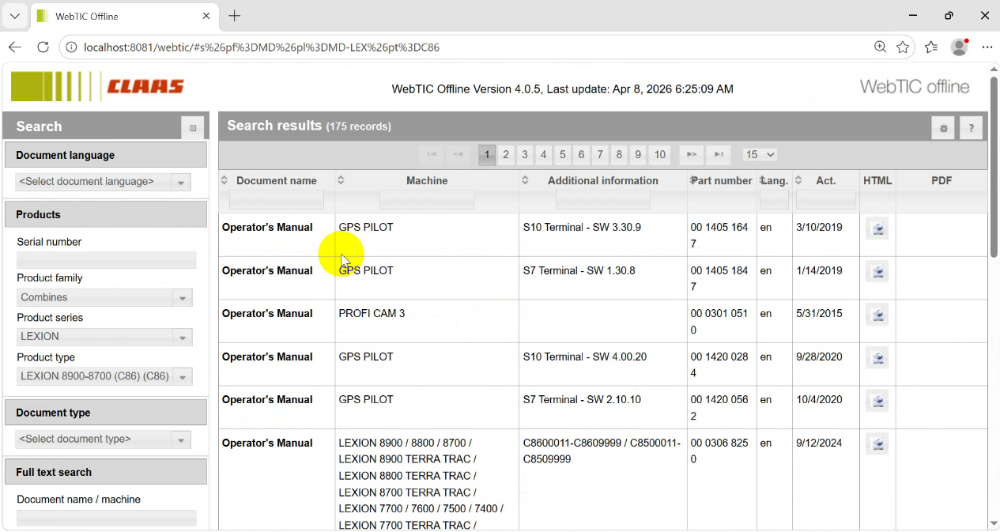
Task: Sort results by Act. date column
Action: click(x=825, y=181)
